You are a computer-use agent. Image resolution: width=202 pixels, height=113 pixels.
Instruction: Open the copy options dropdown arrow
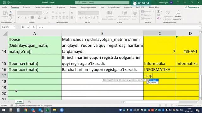coord(13,15)
